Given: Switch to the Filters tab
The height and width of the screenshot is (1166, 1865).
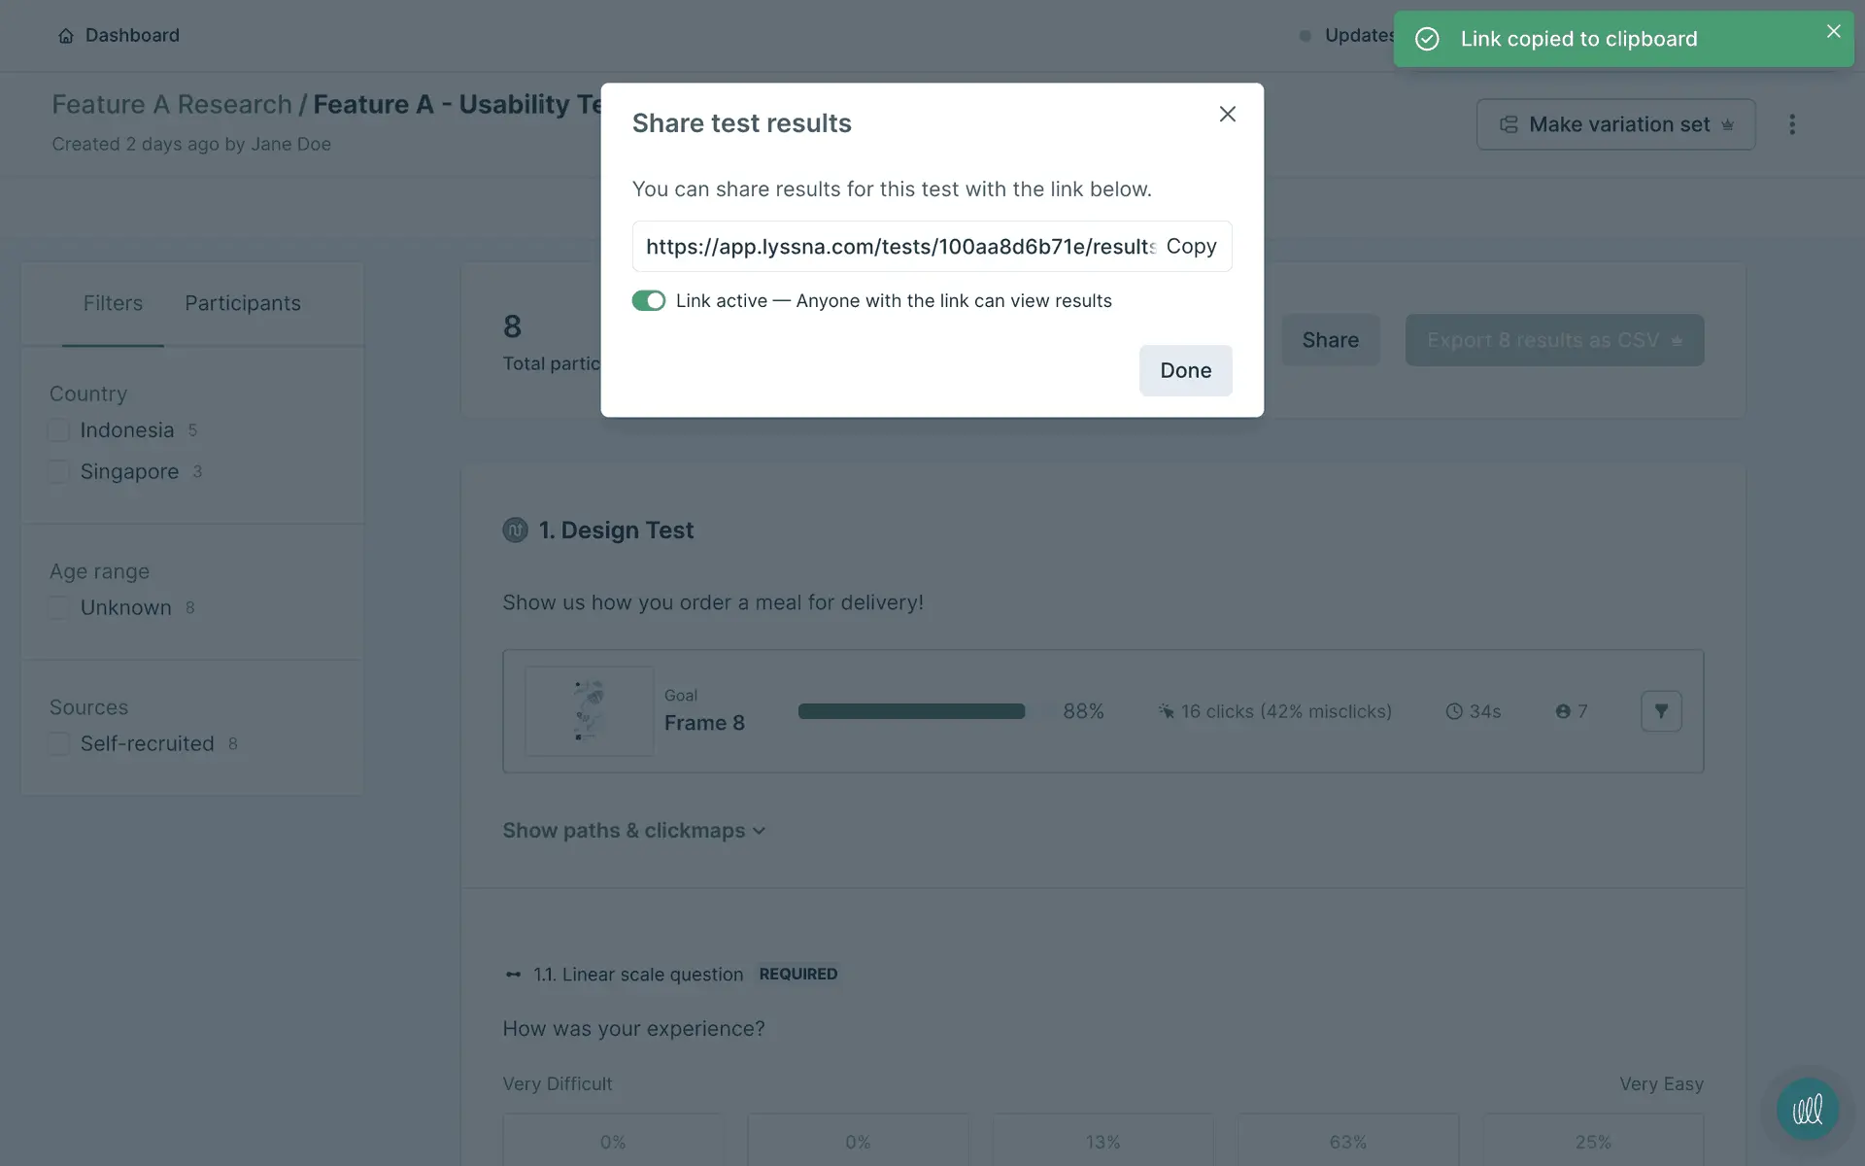Looking at the screenshot, I should coord(113,303).
